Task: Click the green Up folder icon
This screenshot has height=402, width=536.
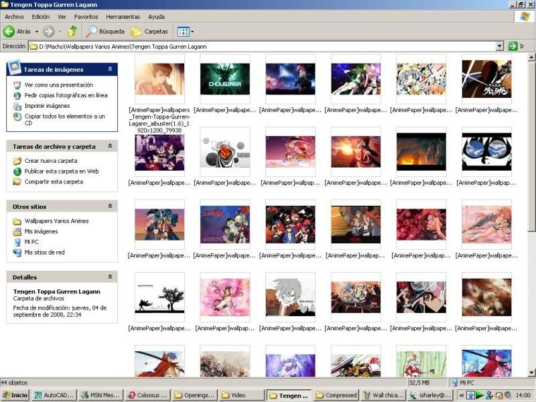Action: click(72, 31)
